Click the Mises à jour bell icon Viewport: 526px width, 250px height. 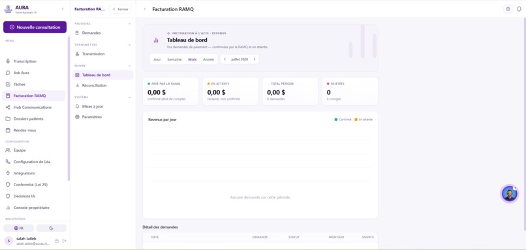point(77,106)
